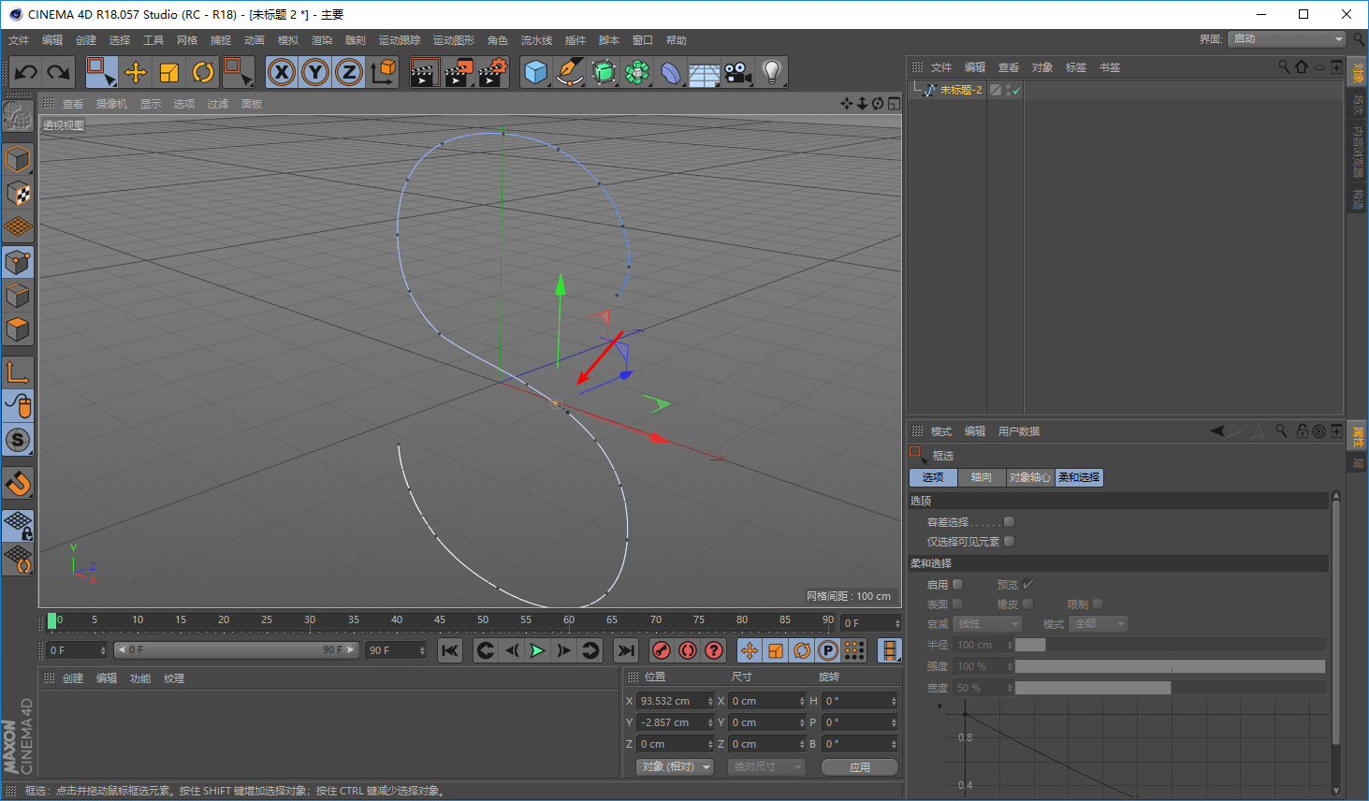This screenshot has width=1369, height=801.
Task: Toggle autokeying red button
Action: pyautogui.click(x=688, y=650)
